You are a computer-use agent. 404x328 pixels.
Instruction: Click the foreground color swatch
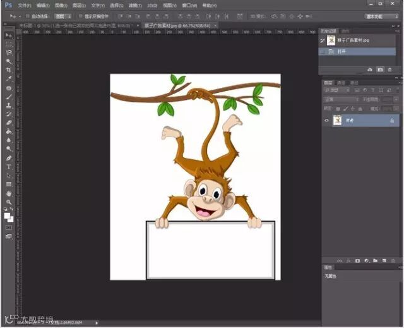[8, 216]
